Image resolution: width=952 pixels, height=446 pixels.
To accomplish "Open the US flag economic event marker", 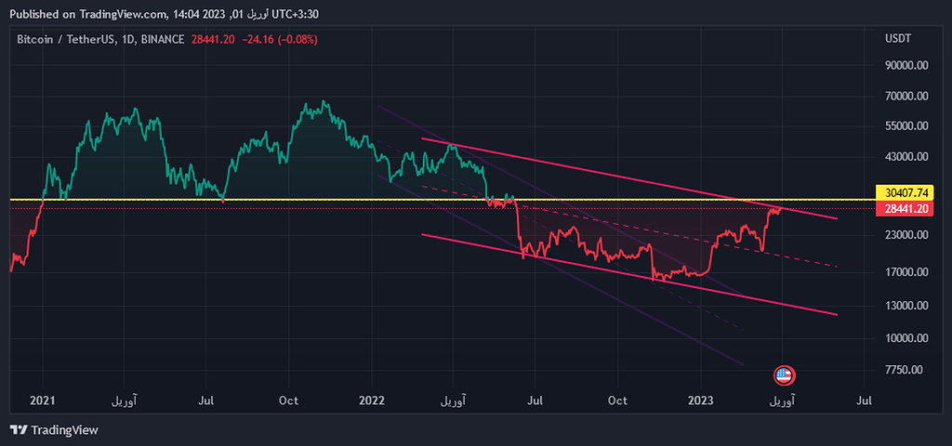I will click(x=784, y=375).
